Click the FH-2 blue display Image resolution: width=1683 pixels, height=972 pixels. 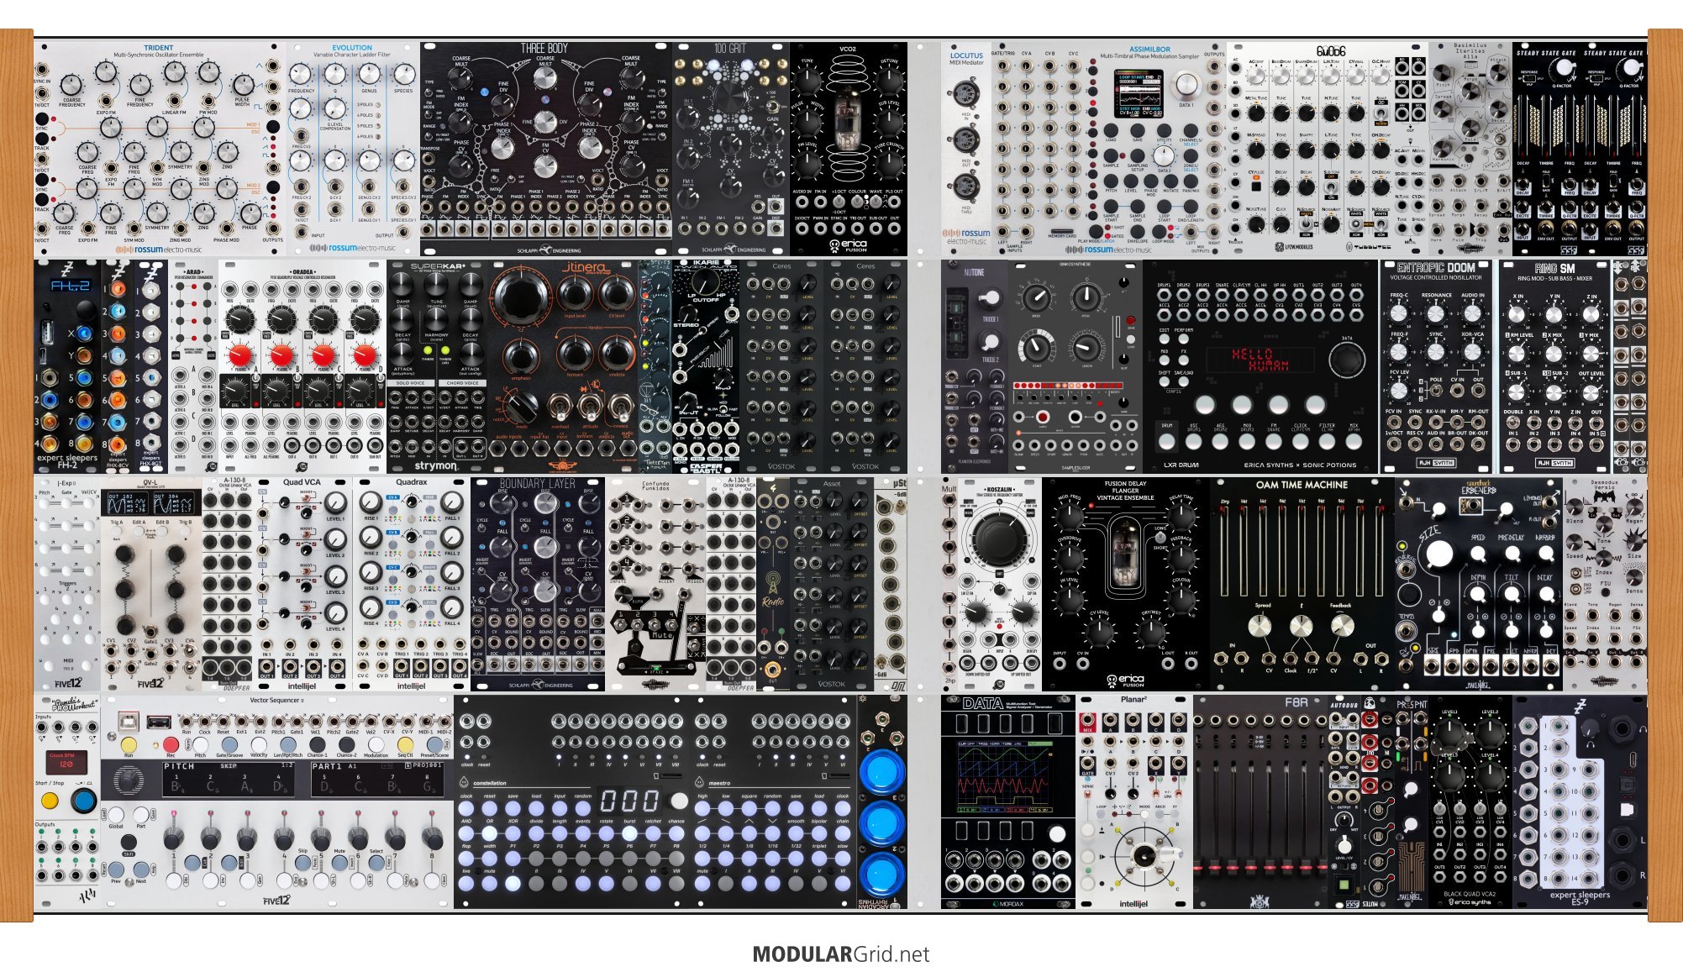coord(69,286)
